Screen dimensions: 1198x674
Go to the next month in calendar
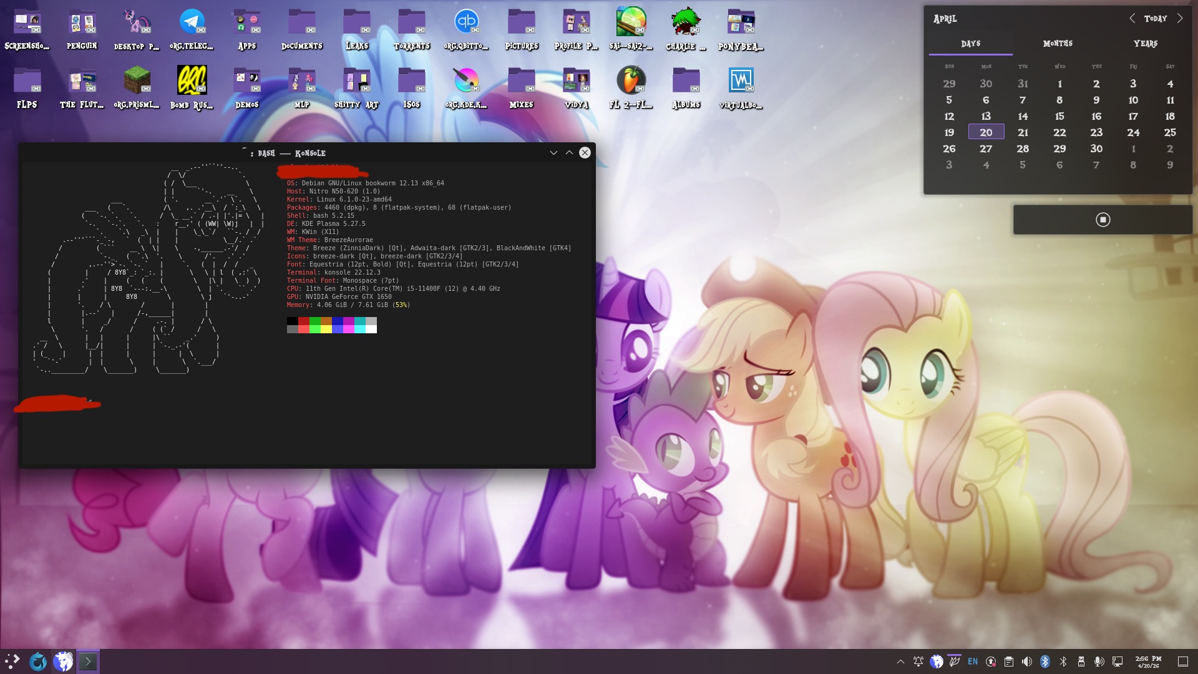(x=1180, y=19)
